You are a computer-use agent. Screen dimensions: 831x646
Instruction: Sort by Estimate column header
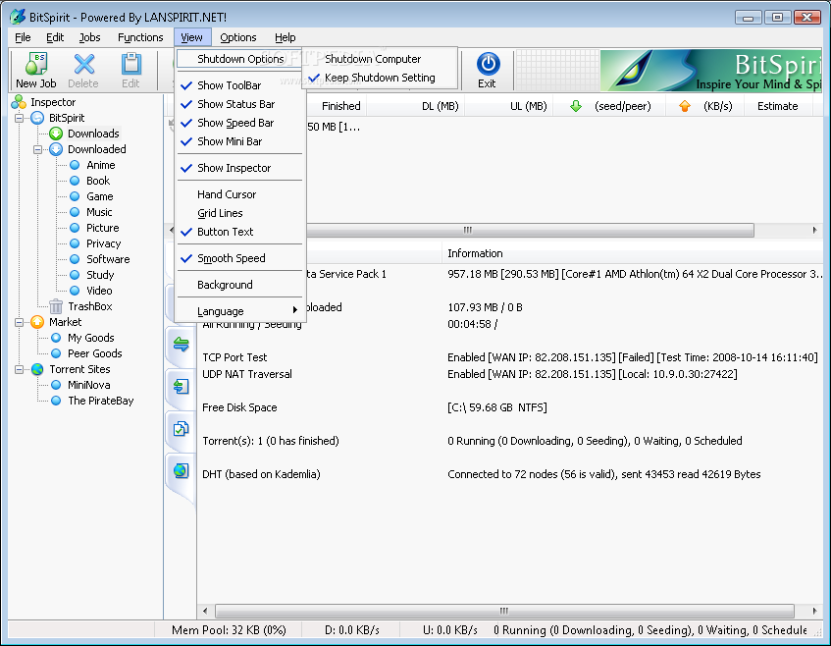coord(777,106)
